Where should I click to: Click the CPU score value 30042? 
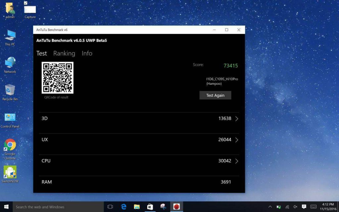[x=225, y=161]
